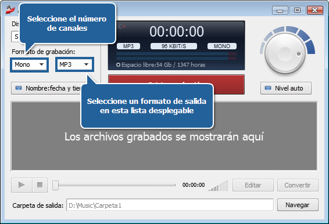Click the playback time 00:00:00 label
The image size is (329, 224).
coord(194,185)
